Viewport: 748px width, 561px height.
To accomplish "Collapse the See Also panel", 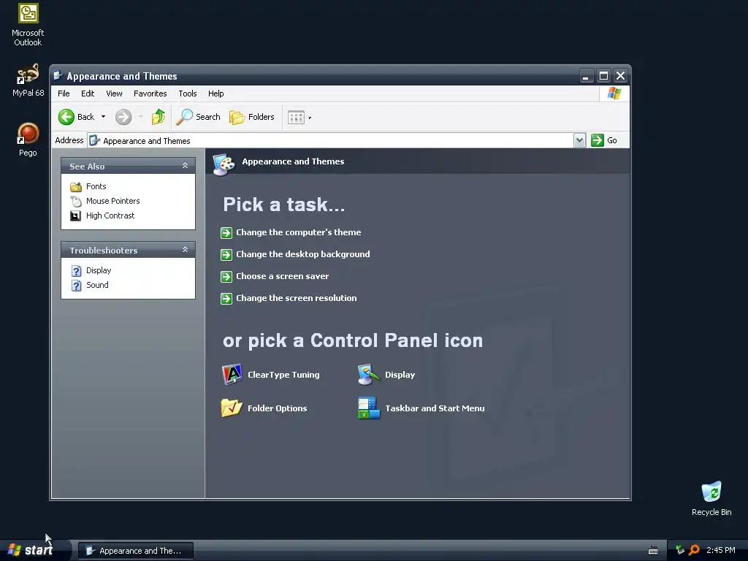I will (x=185, y=166).
